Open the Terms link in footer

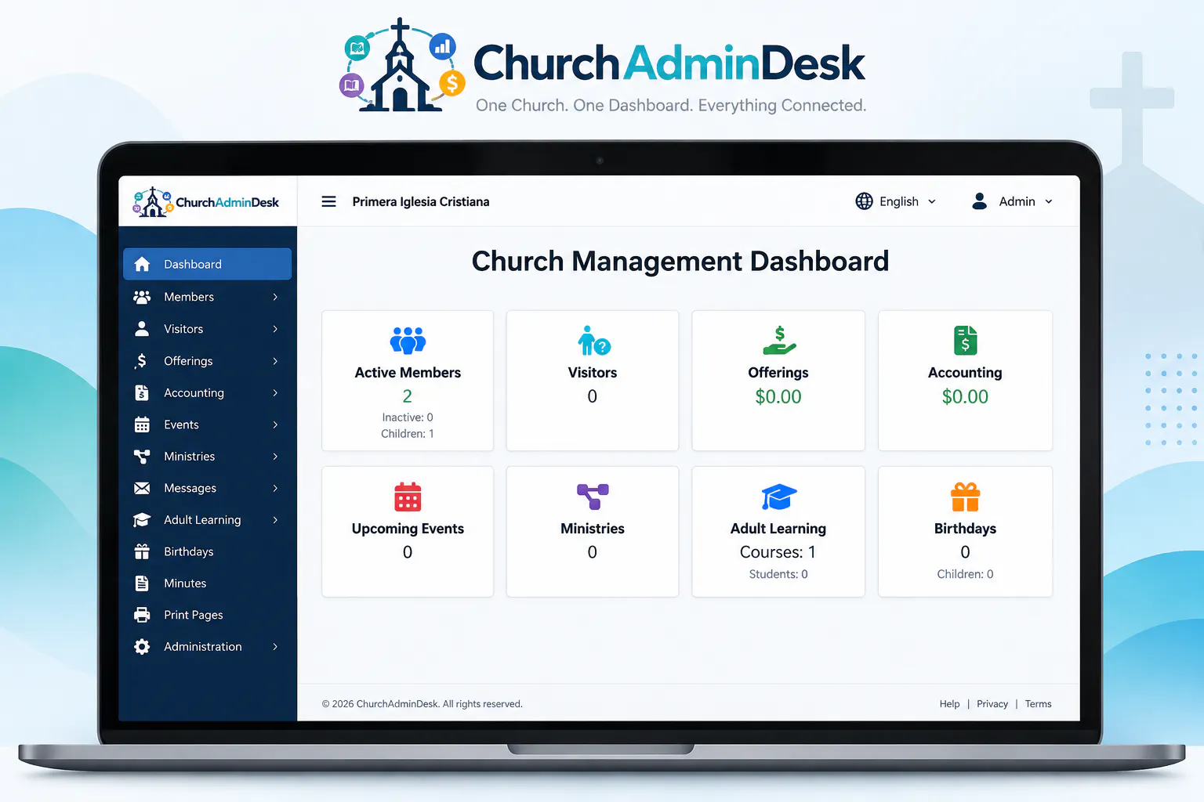point(1039,704)
